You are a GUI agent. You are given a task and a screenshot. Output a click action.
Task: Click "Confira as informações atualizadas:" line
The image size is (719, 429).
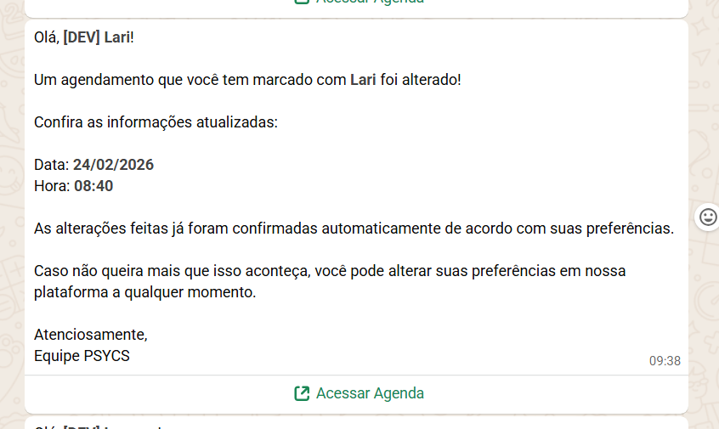pos(156,122)
